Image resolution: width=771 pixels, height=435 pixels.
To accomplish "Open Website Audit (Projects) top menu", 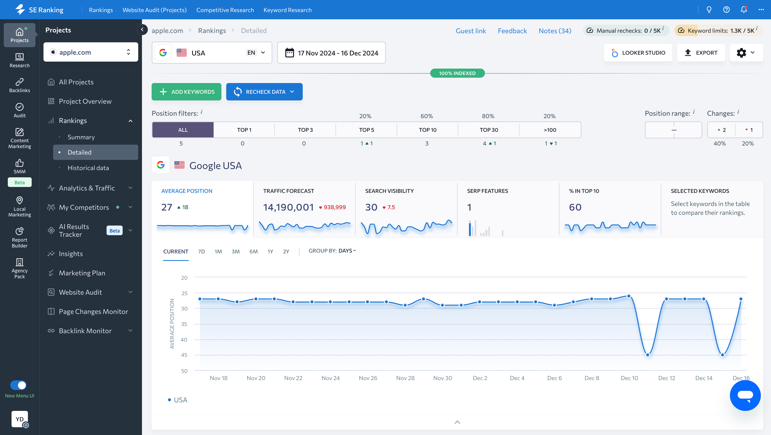I will [154, 10].
